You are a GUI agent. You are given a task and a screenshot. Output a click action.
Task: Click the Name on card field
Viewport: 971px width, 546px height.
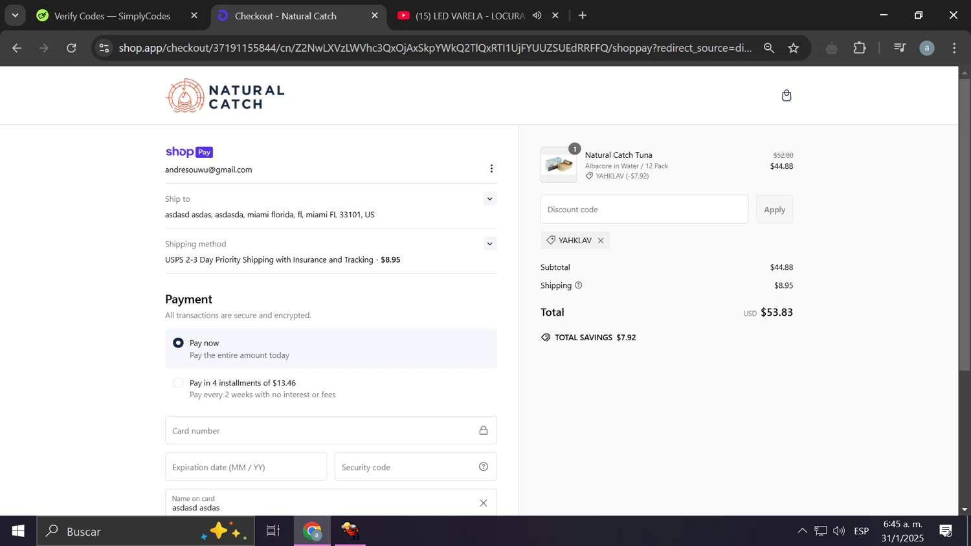coord(331,503)
